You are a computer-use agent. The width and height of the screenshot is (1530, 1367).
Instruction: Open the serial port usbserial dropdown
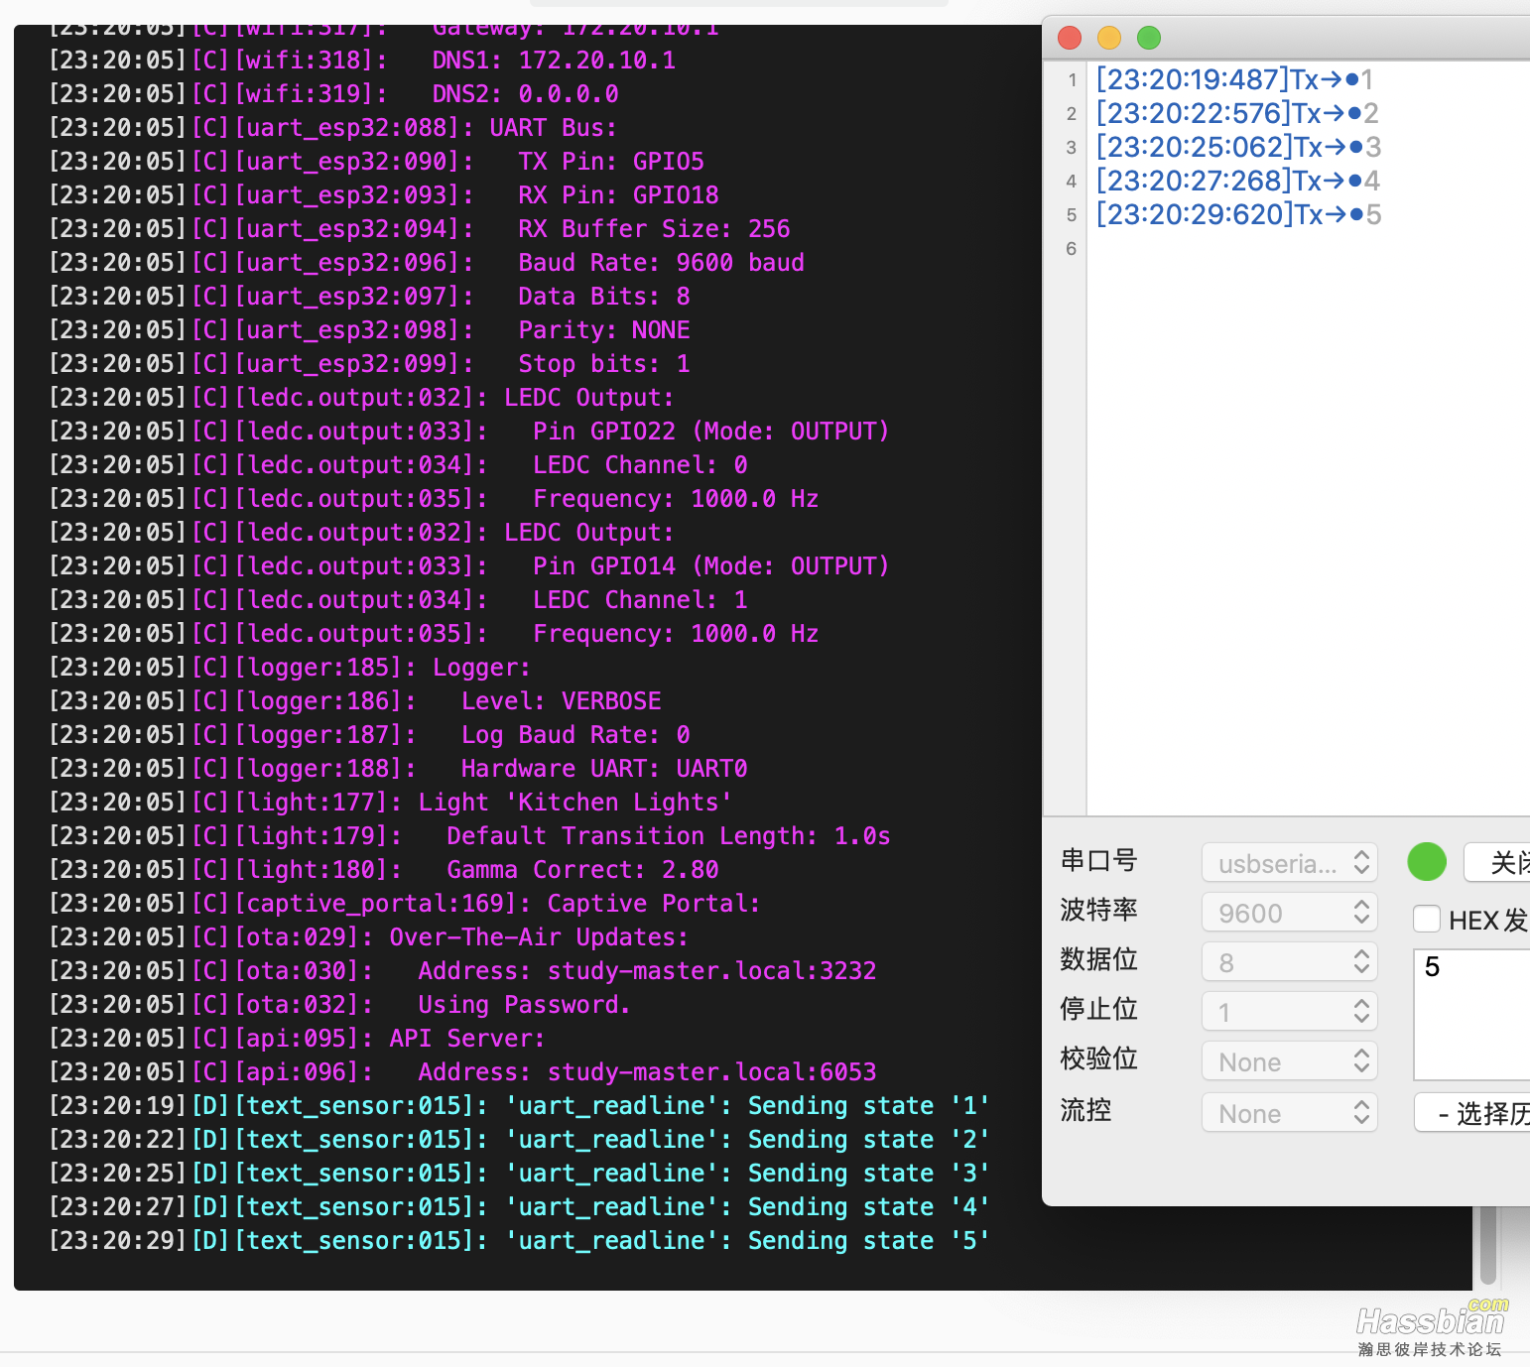coord(1289,863)
